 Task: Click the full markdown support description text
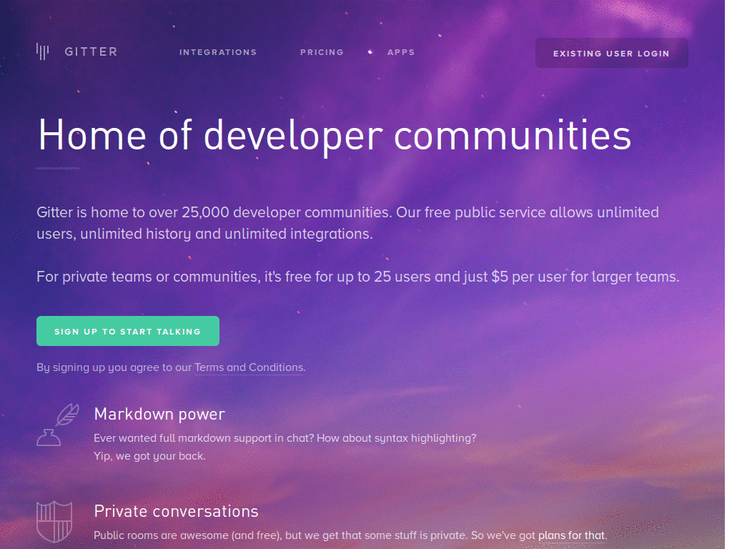pyautogui.click(x=285, y=438)
